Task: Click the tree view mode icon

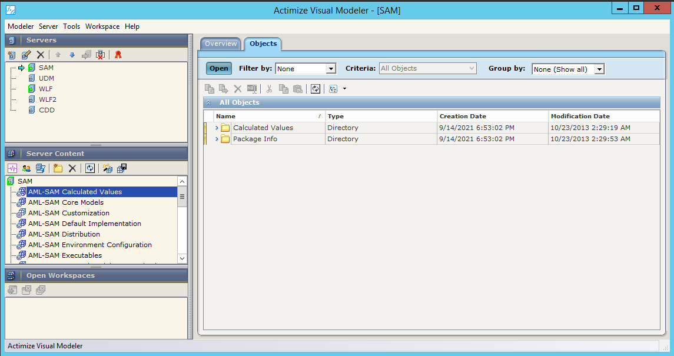Action: 333,89
